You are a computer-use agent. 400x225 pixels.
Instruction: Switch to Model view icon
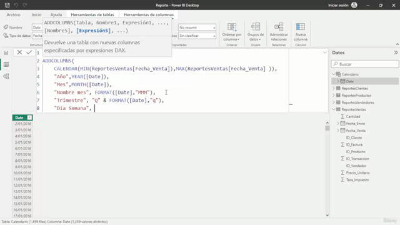coord(6,76)
